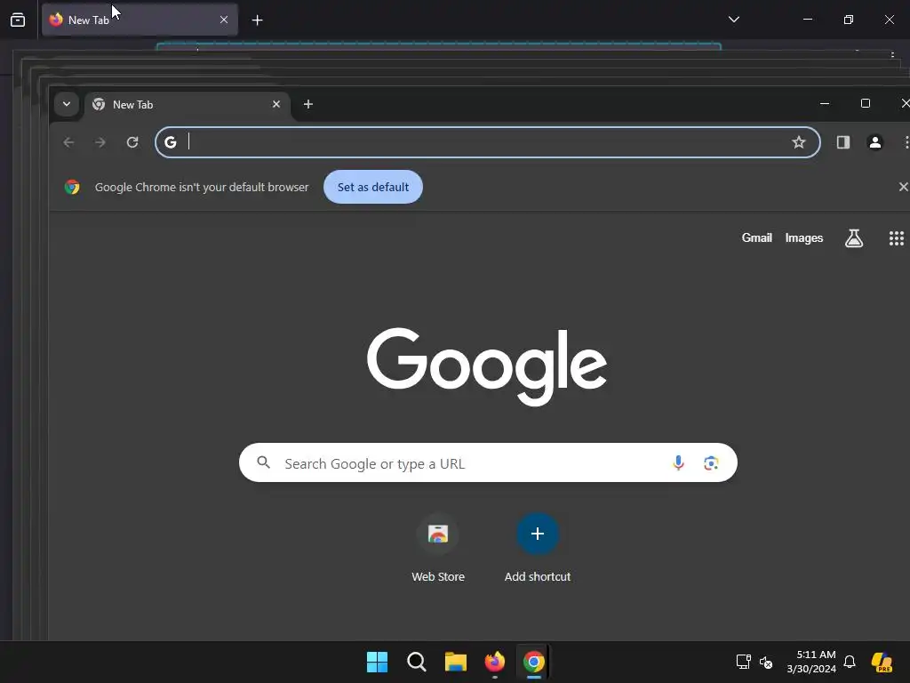Click Set as default button
This screenshot has height=683, width=910.
pos(373,187)
